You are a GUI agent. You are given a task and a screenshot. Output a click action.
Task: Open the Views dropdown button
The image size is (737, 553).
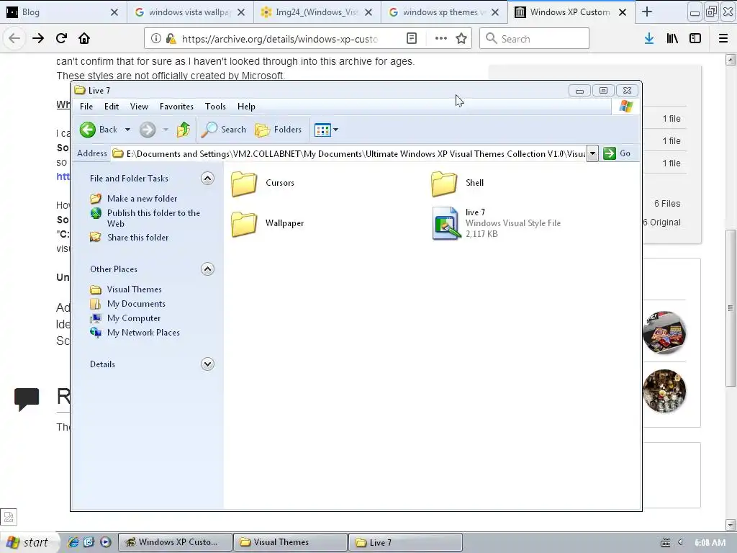326,130
